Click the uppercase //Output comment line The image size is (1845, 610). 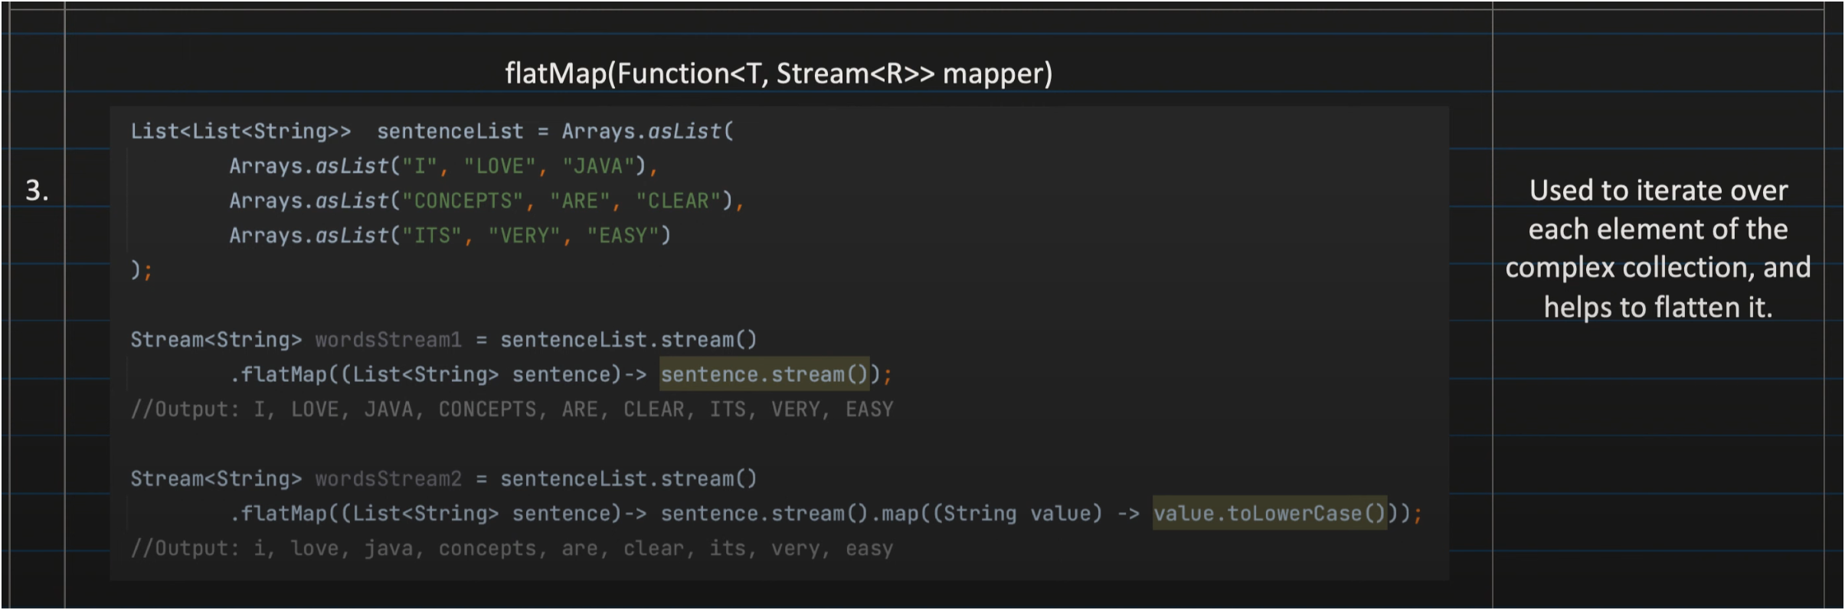[512, 409]
